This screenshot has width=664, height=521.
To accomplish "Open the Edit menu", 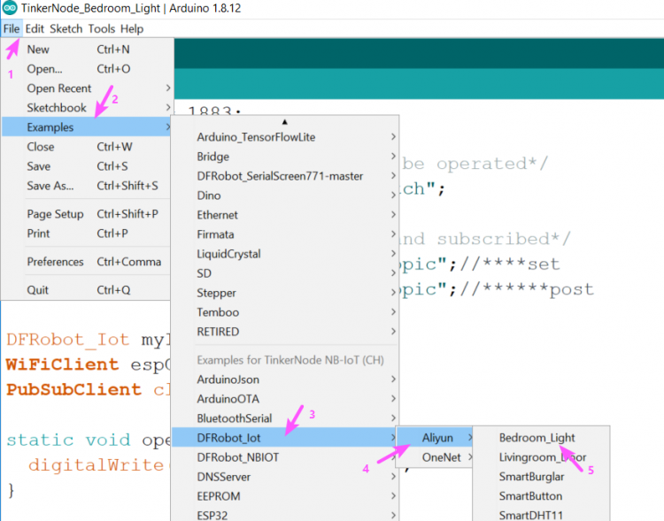I will [x=35, y=29].
